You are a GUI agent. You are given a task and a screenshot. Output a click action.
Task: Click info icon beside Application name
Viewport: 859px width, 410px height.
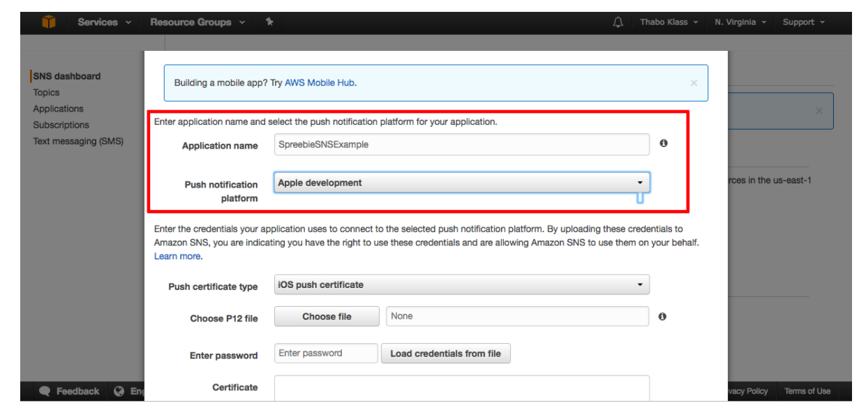[663, 143]
